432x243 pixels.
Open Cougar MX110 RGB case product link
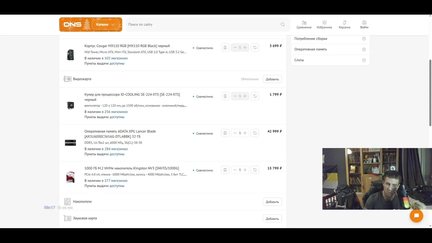coord(127,46)
